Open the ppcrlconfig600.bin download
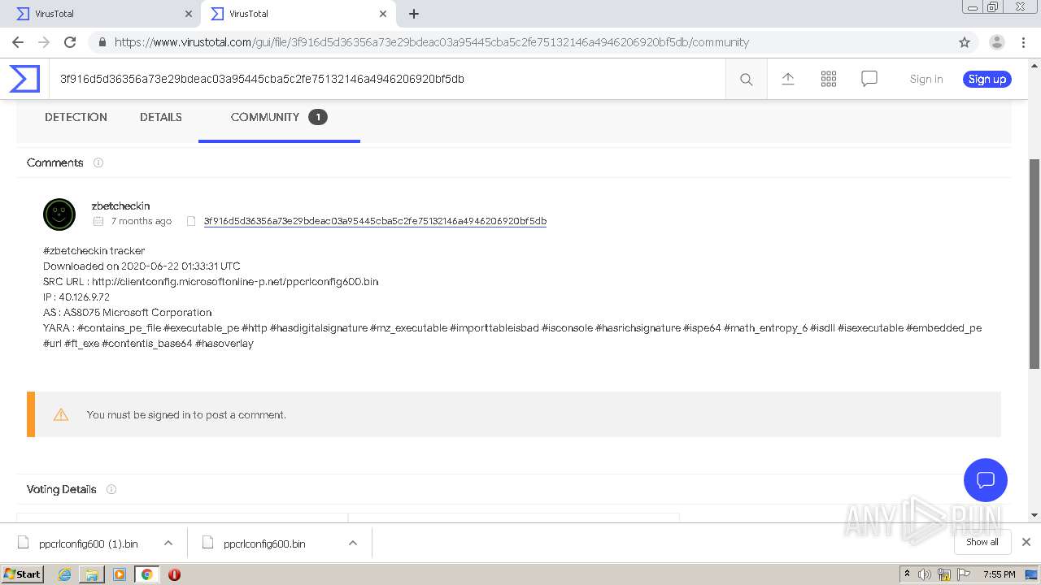 pyautogui.click(x=264, y=544)
